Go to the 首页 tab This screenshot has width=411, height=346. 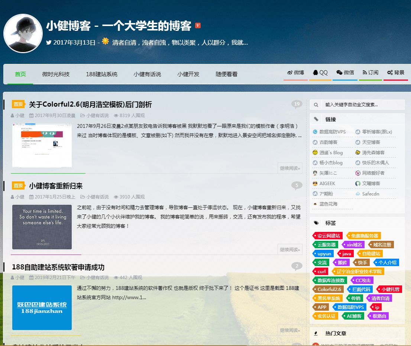point(20,74)
